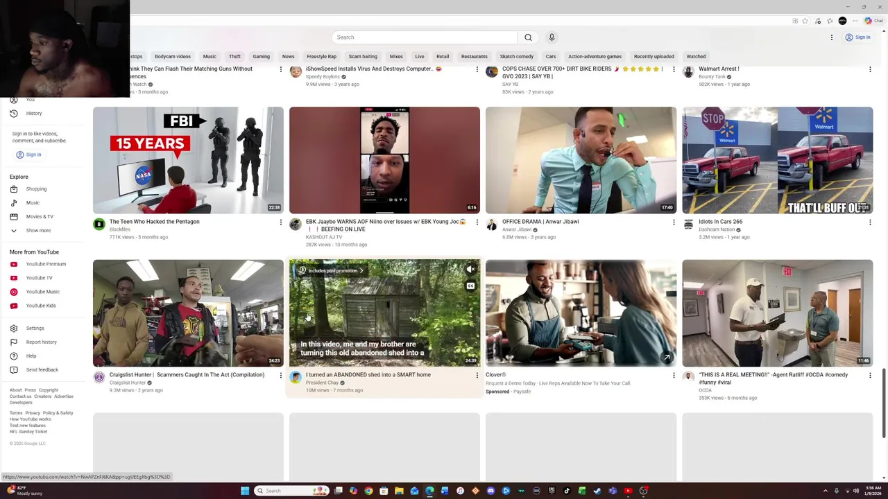Open the browser Settings and more ellipsis menu

click(x=855, y=21)
